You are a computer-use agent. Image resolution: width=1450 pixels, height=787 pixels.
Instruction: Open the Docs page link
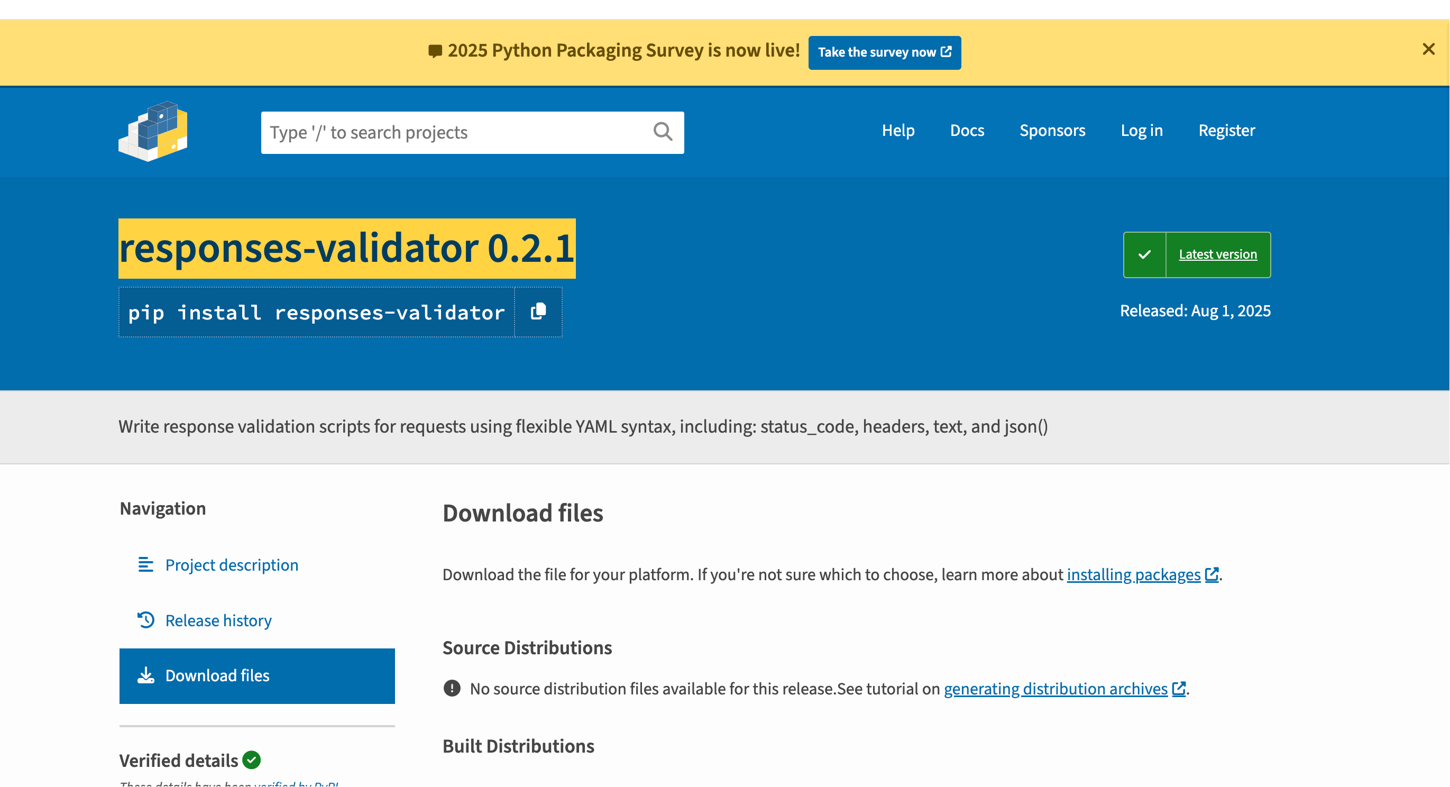[x=967, y=130]
